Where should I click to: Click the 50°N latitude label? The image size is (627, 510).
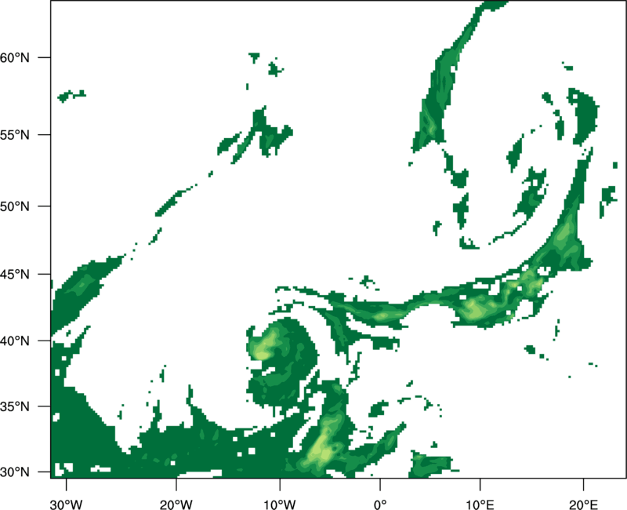(x=15, y=206)
